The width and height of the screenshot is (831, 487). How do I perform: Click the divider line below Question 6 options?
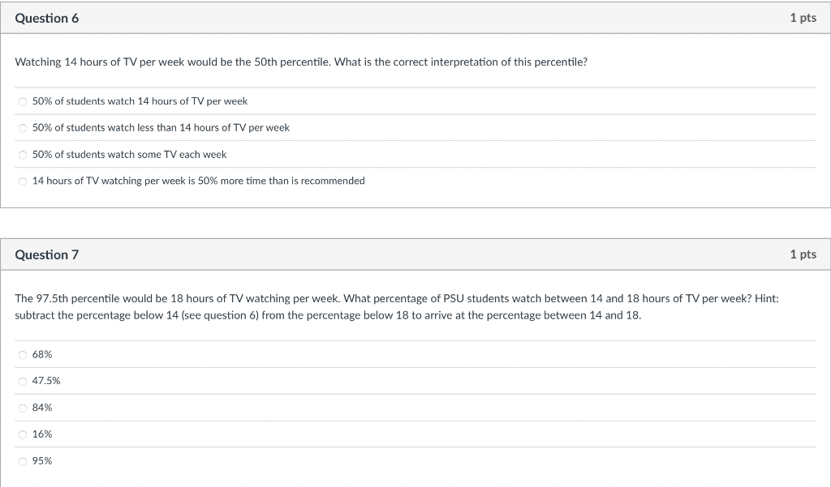coord(415,194)
